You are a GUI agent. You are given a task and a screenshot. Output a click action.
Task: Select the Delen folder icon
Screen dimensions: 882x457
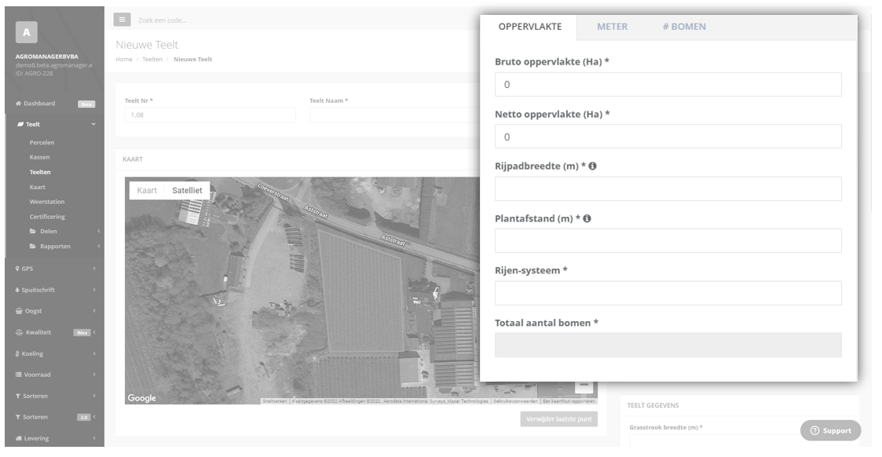click(33, 231)
